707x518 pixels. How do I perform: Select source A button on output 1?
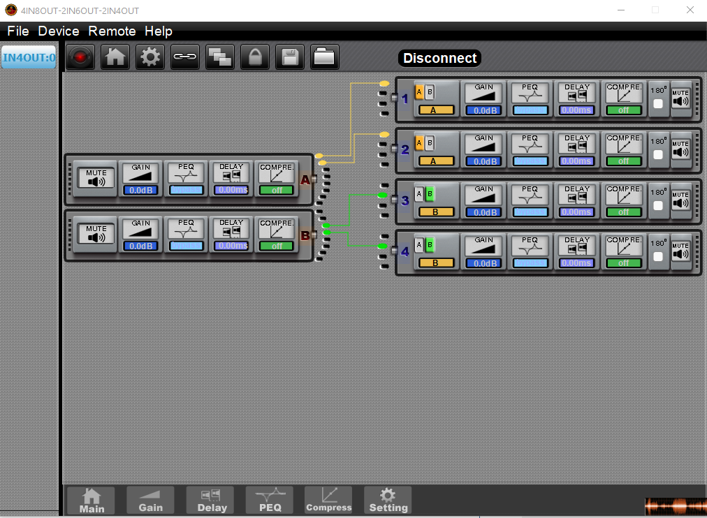coord(419,92)
